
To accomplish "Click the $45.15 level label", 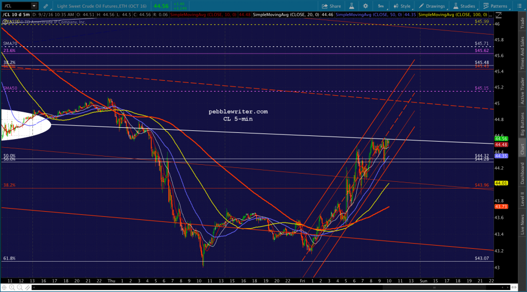I will tap(482, 88).
